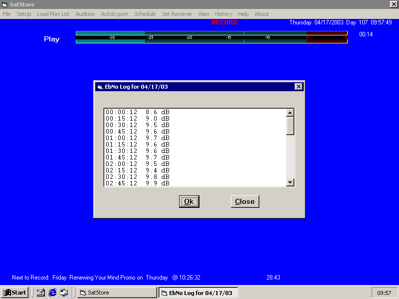399x299 pixels.
Task: Open the Set Receiver menu
Action: point(177,14)
